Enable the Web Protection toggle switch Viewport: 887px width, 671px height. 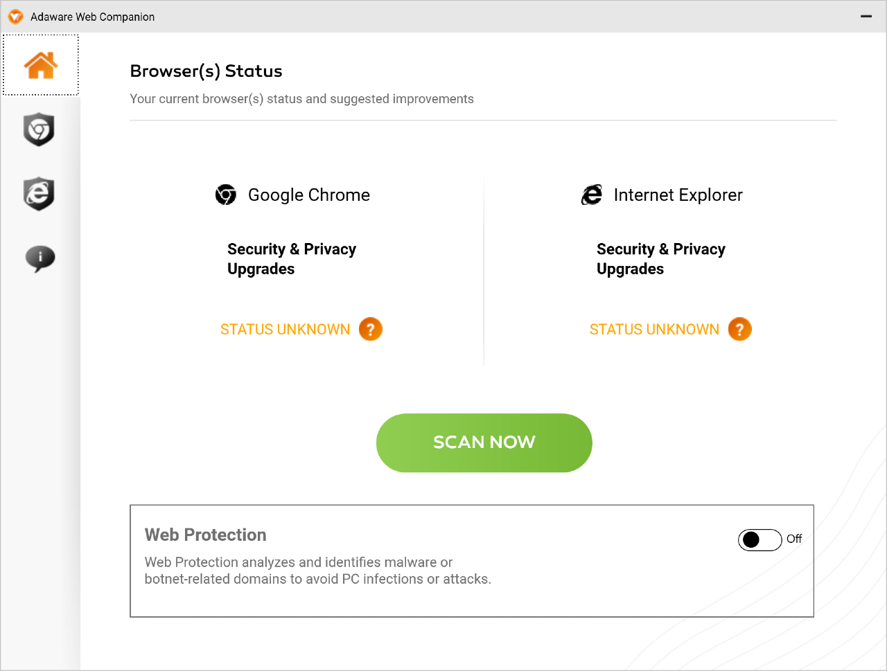pyautogui.click(x=760, y=539)
